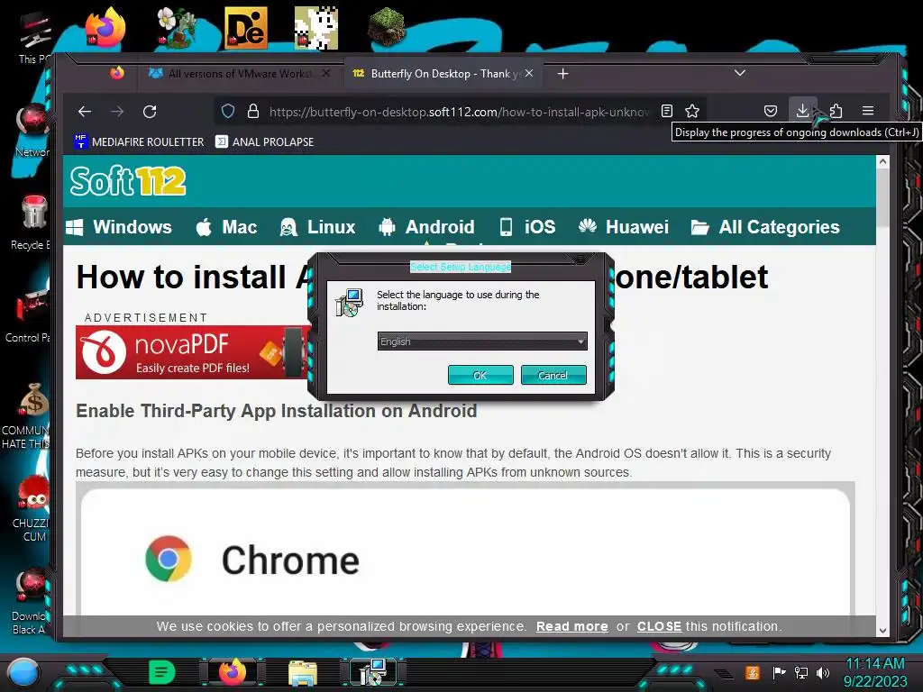923x692 pixels.
Task: Close the Butterfly On Desktop tab
Action: point(529,73)
